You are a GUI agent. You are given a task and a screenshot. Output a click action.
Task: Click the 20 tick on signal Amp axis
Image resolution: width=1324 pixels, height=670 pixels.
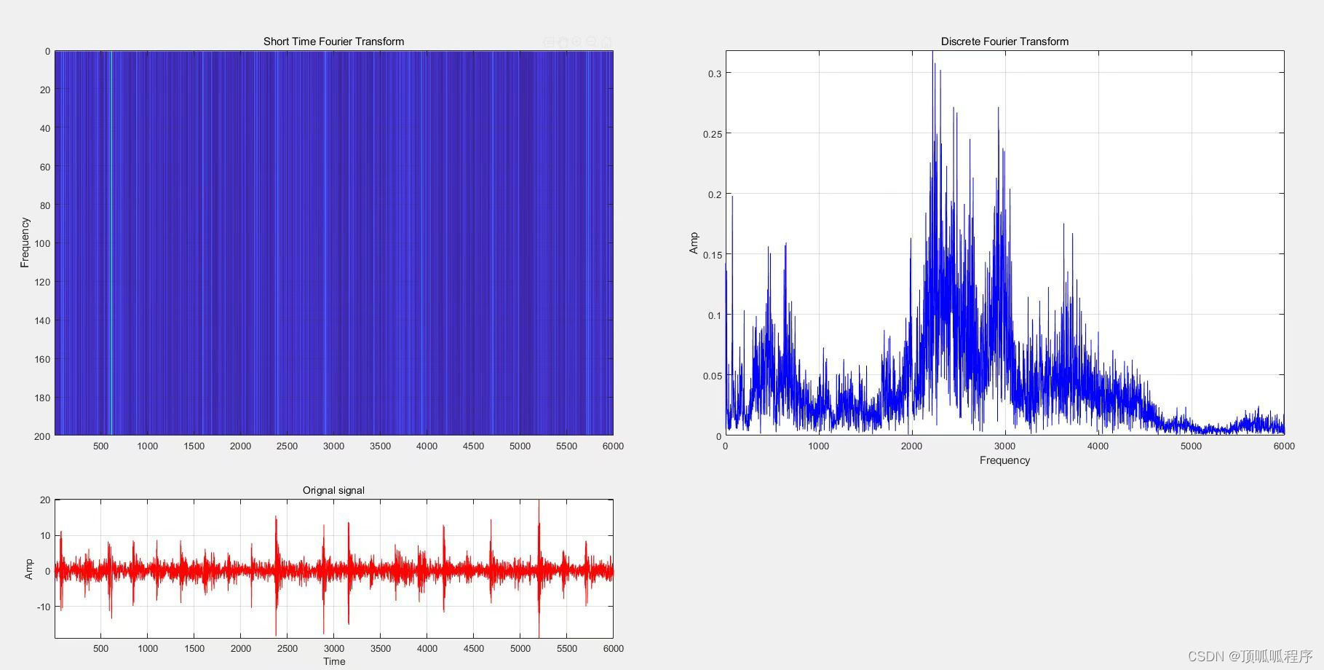pyautogui.click(x=45, y=500)
